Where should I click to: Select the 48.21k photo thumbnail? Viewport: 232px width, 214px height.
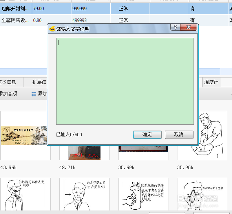(84, 153)
